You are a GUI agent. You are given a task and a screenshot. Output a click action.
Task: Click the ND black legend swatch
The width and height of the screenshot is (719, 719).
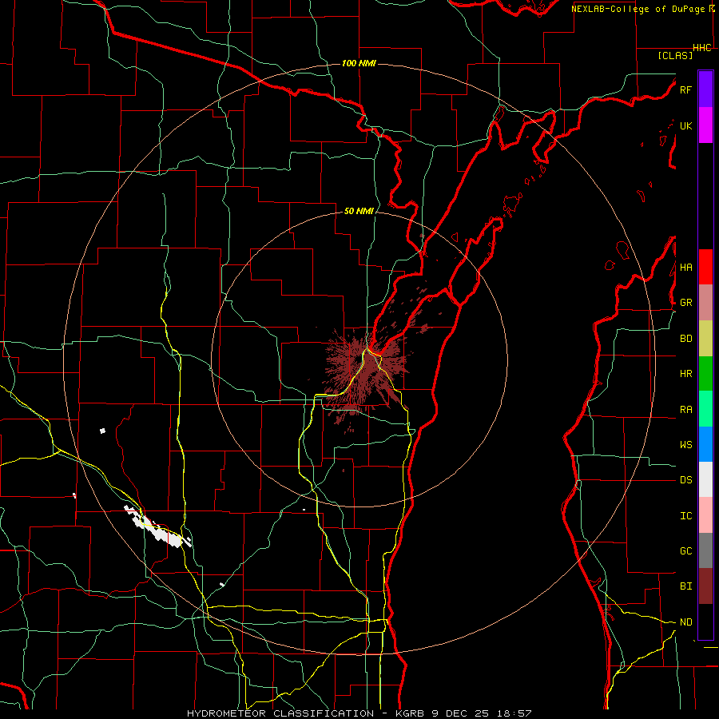point(705,622)
